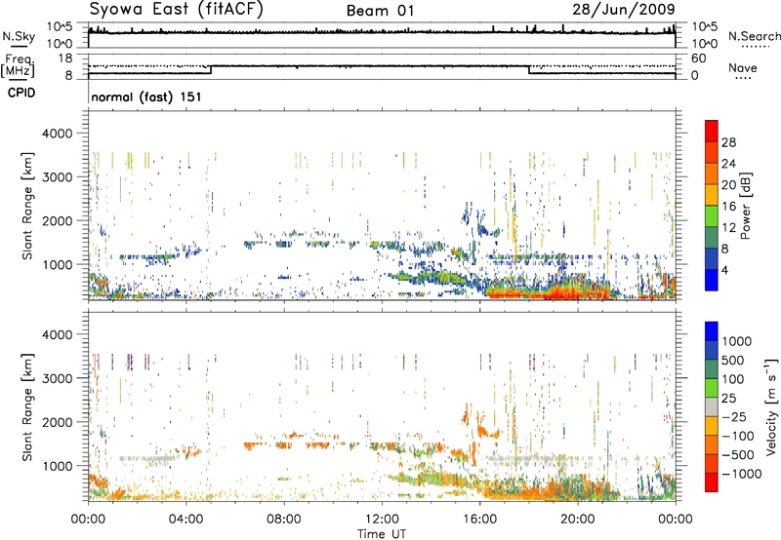Click the red bottom velocity color band
The height and width of the screenshot is (540, 781).
point(712,482)
